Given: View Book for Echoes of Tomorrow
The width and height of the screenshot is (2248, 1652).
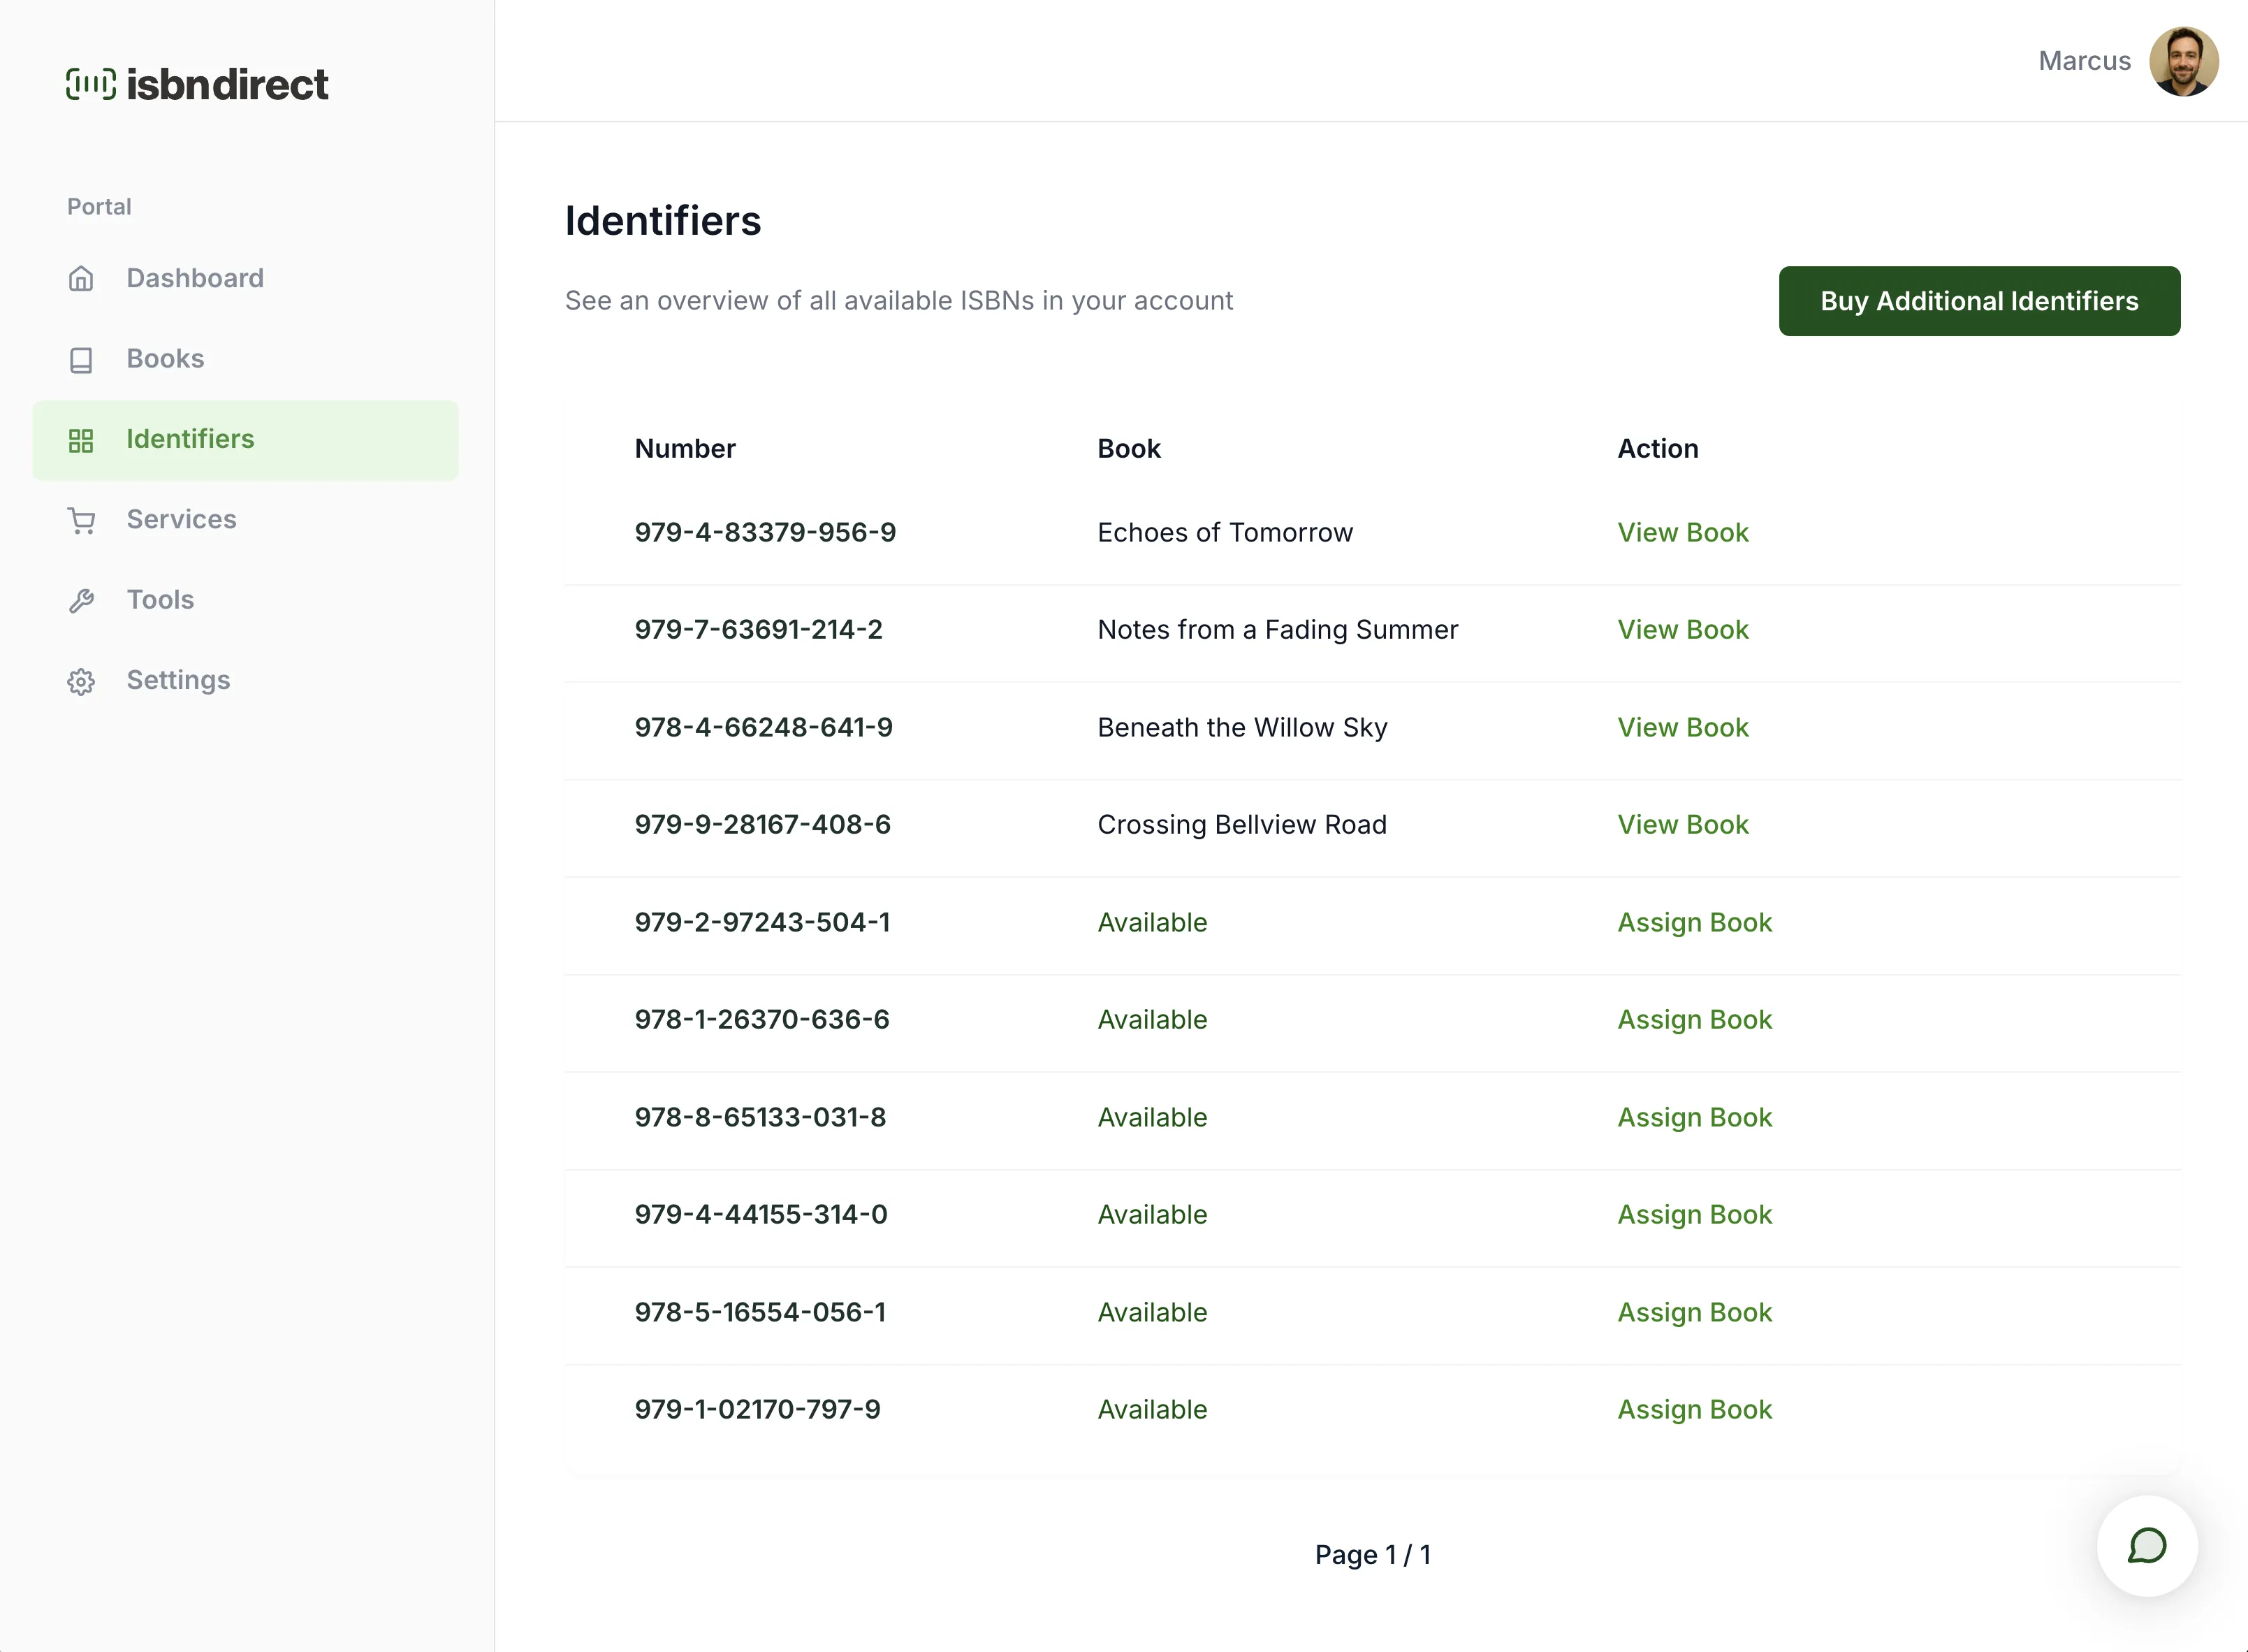Looking at the screenshot, I should 1682,532.
